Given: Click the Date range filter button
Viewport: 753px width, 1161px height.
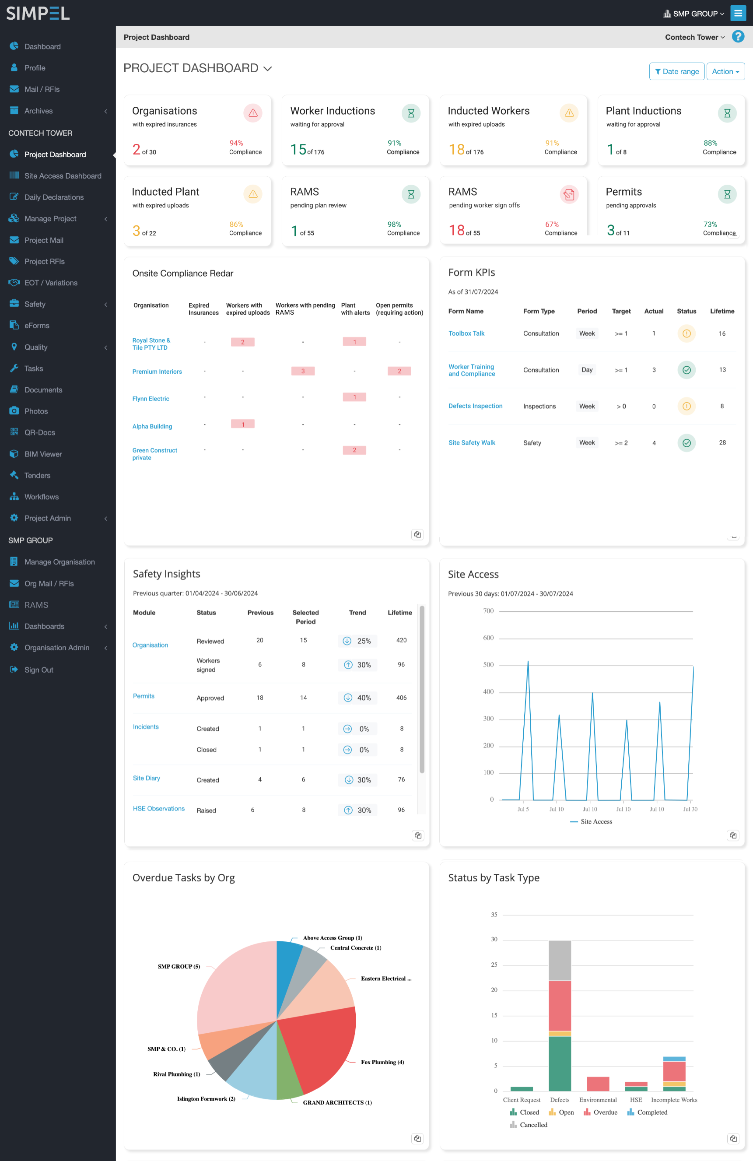Looking at the screenshot, I should click(x=676, y=71).
